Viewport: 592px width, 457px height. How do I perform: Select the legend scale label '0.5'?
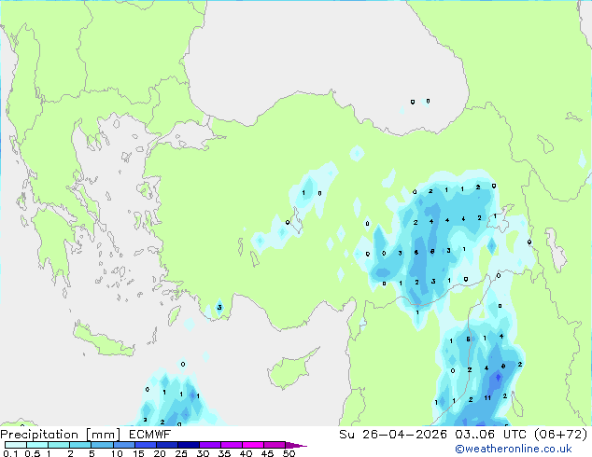(33, 453)
